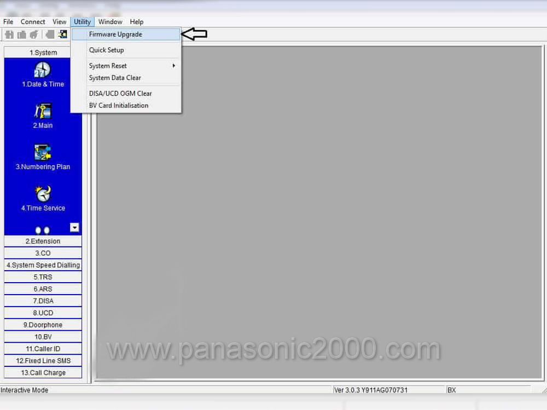Select Firmware Upgrade from Utility menu
Image resolution: width=547 pixels, height=410 pixels.
click(115, 34)
